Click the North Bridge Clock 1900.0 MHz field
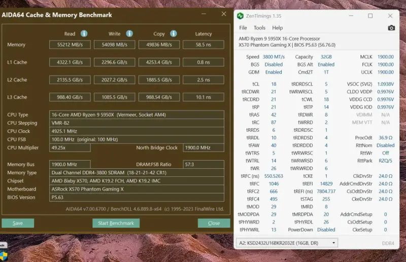 [x=204, y=147]
